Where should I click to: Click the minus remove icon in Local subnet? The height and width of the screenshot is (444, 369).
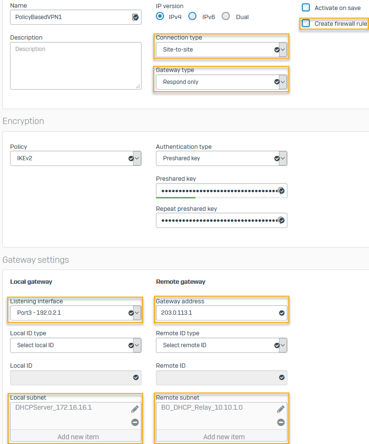(x=135, y=422)
